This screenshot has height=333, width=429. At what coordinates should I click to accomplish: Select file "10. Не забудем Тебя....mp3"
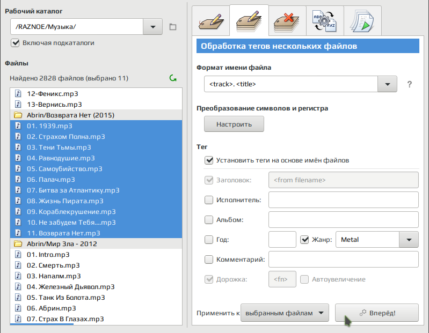[x=96, y=223]
